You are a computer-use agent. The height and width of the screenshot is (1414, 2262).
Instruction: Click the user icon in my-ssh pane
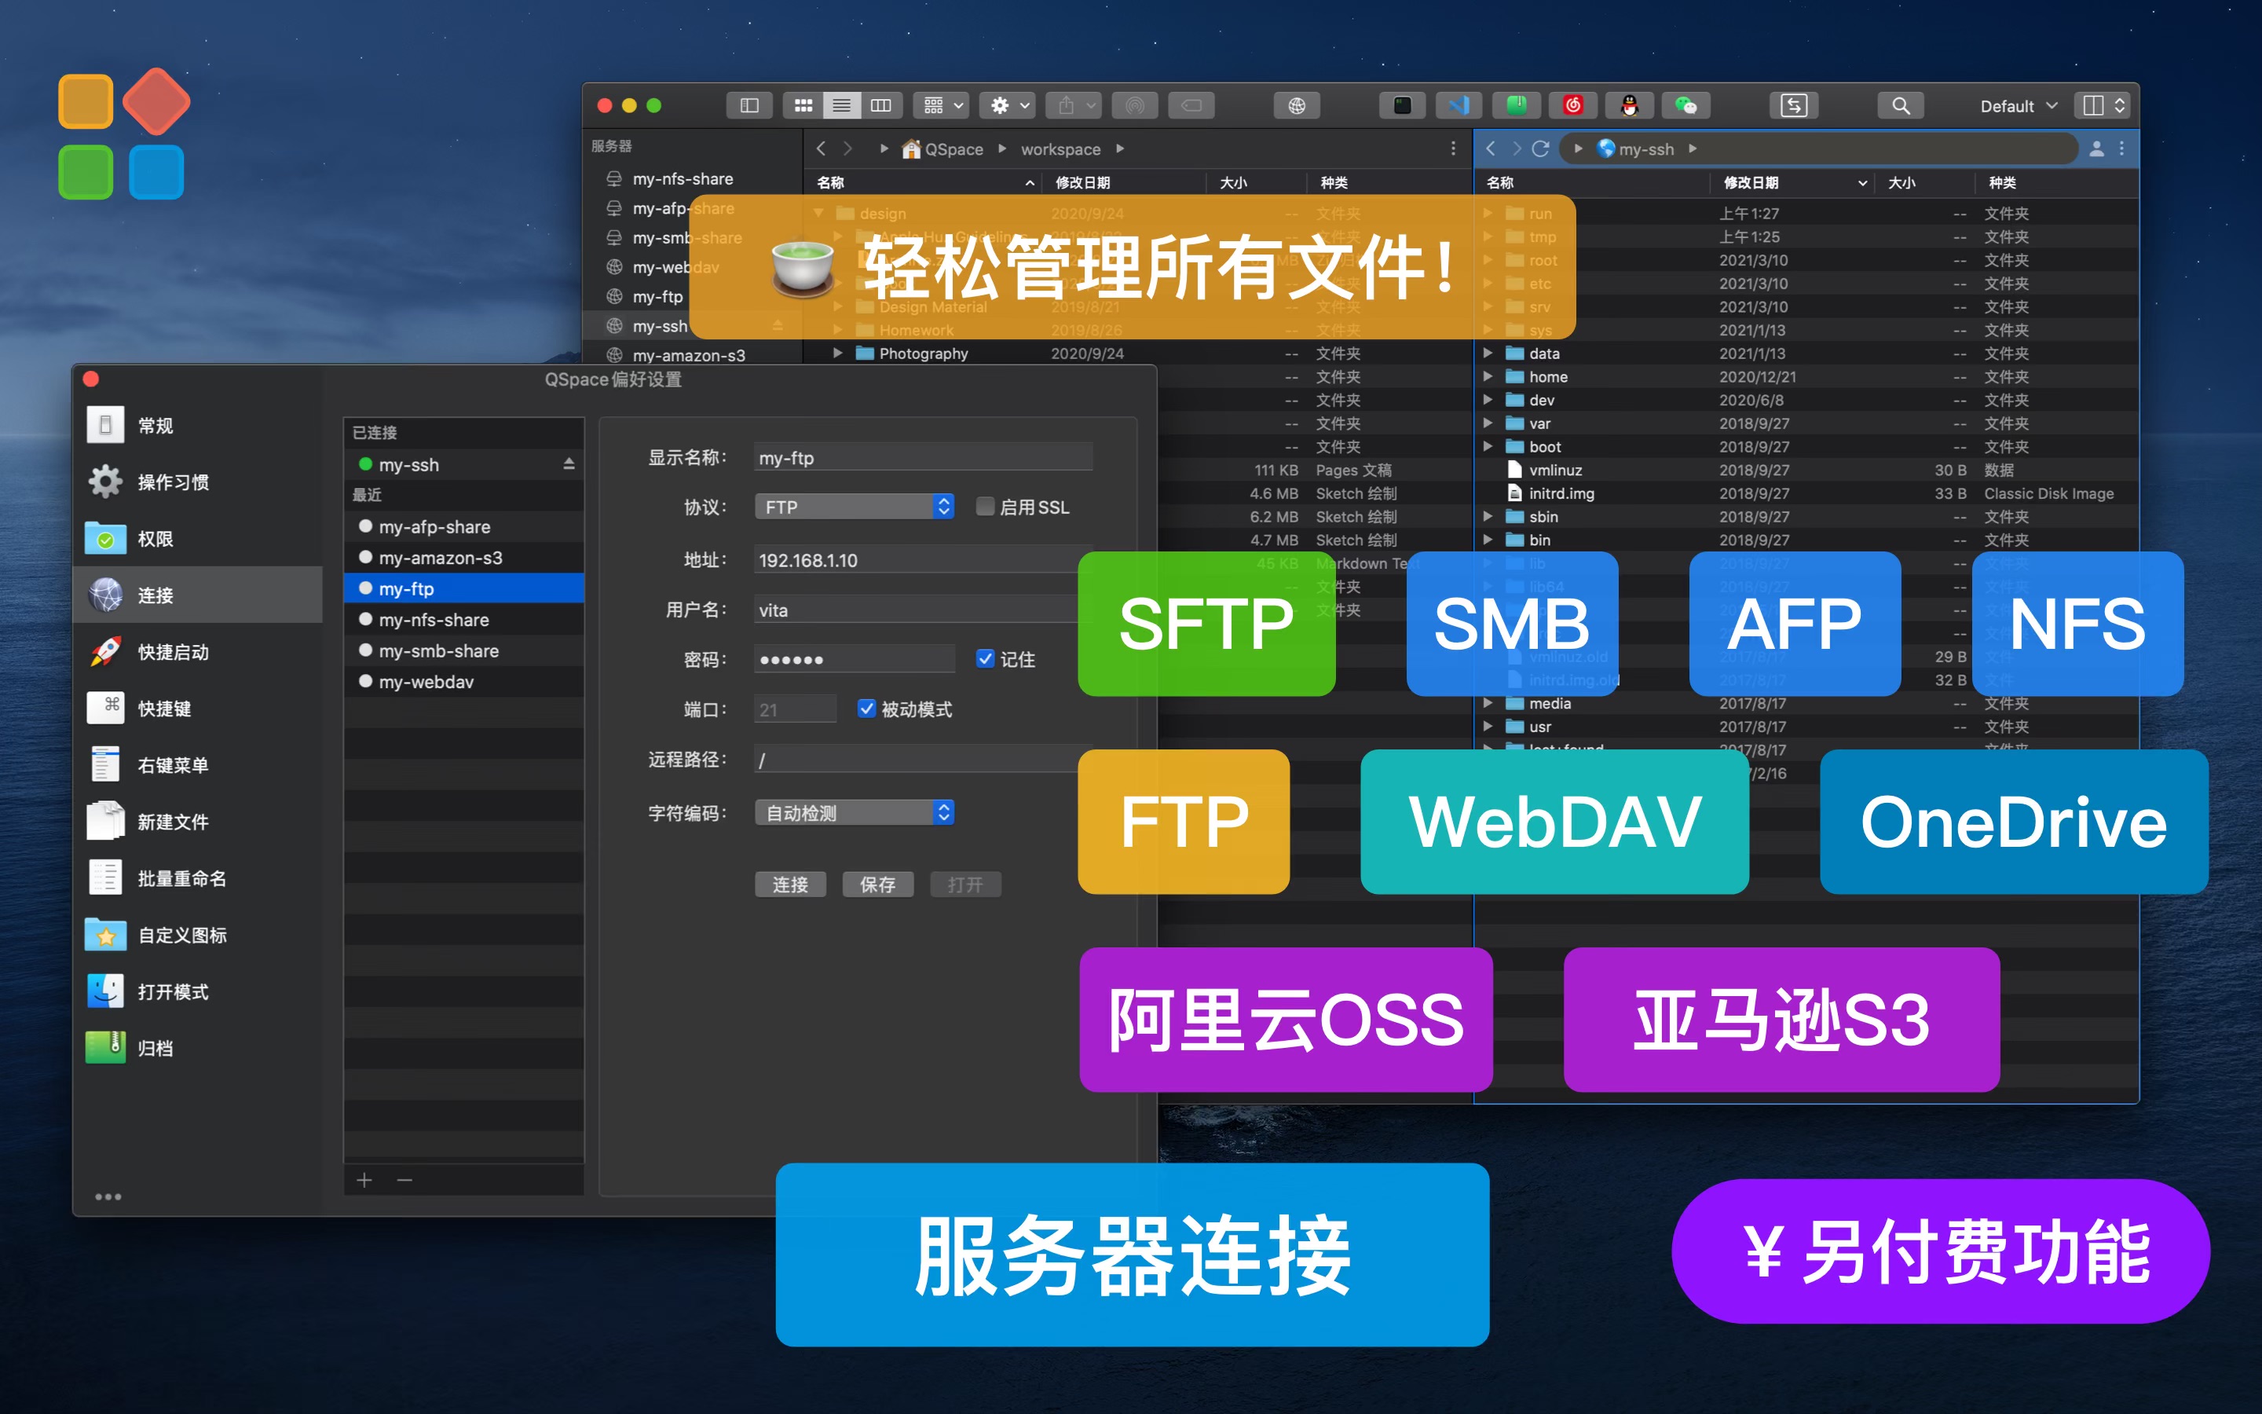[2096, 148]
